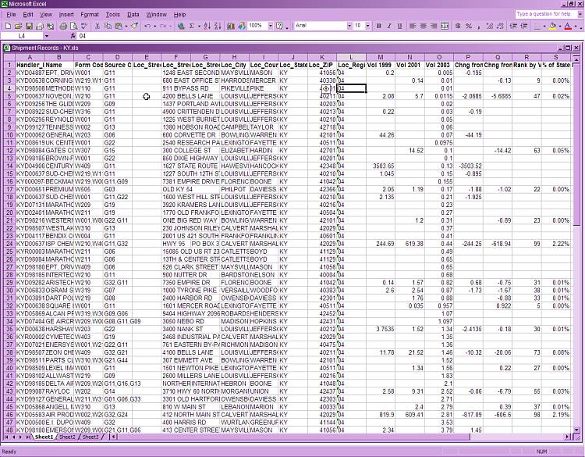585x457 pixels.
Task: Click the insert function fx button
Action: click(x=73, y=36)
